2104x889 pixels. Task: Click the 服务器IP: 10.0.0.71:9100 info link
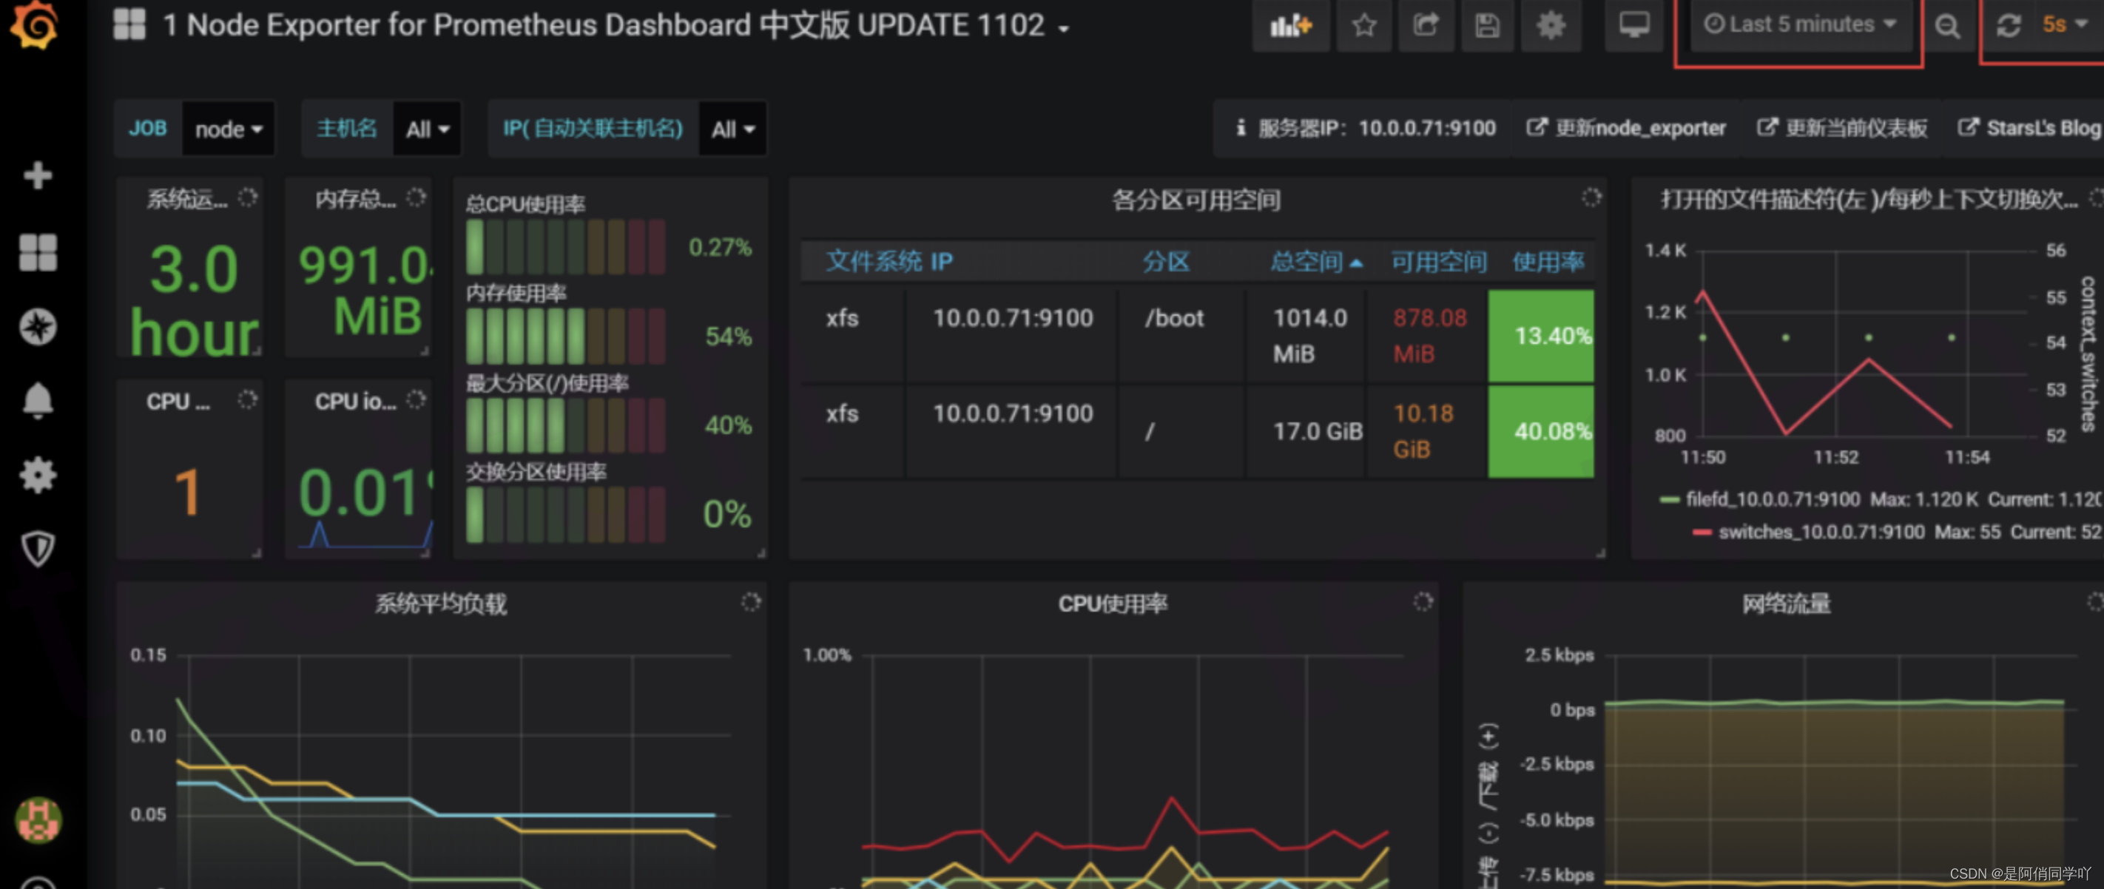1366,128
